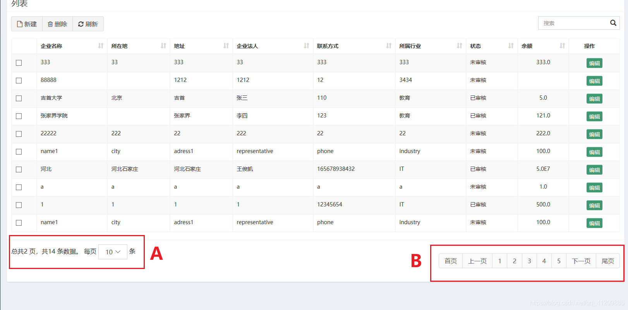This screenshot has height=310, width=628.
Task: Sort by 企业法人 column sort icon
Action: (306, 46)
